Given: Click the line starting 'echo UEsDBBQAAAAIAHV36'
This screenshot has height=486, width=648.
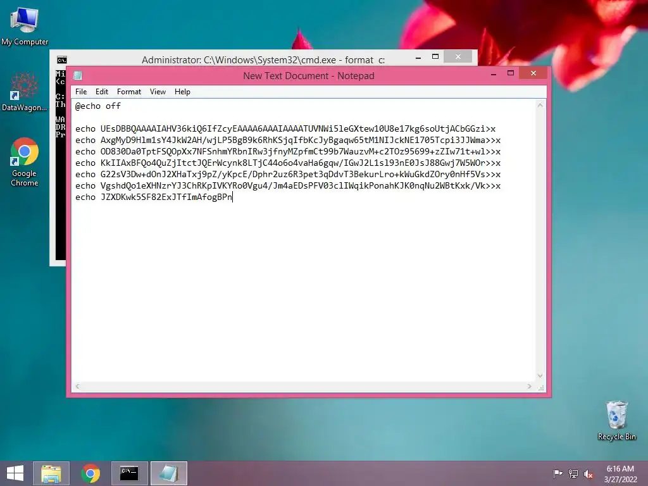Looking at the screenshot, I should (285, 129).
